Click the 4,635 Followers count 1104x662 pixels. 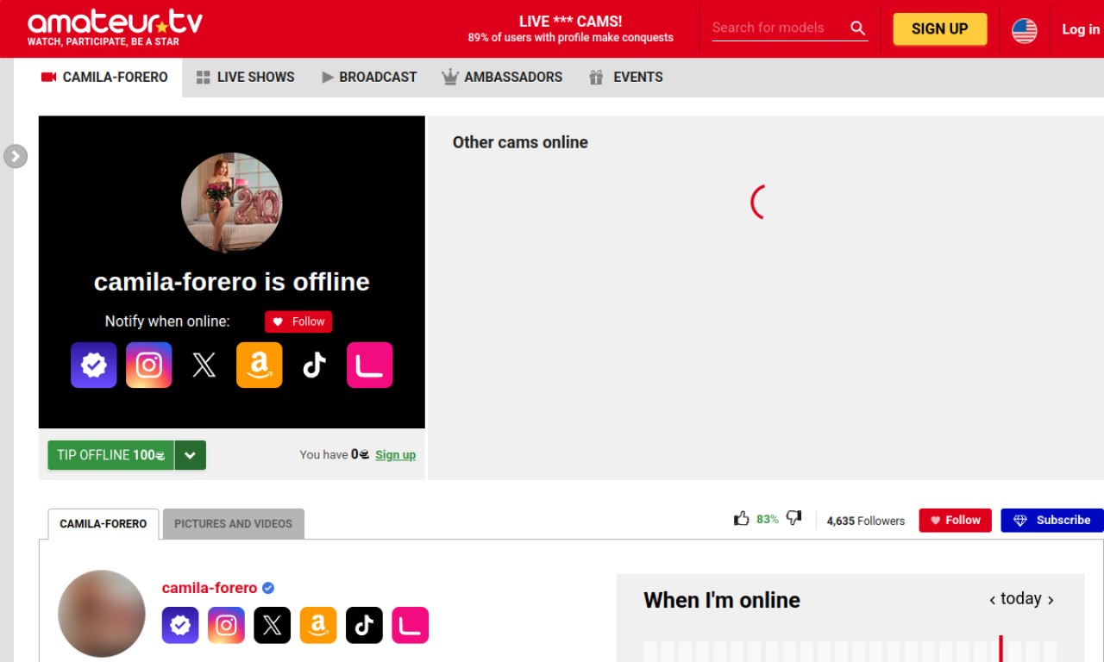click(x=866, y=521)
